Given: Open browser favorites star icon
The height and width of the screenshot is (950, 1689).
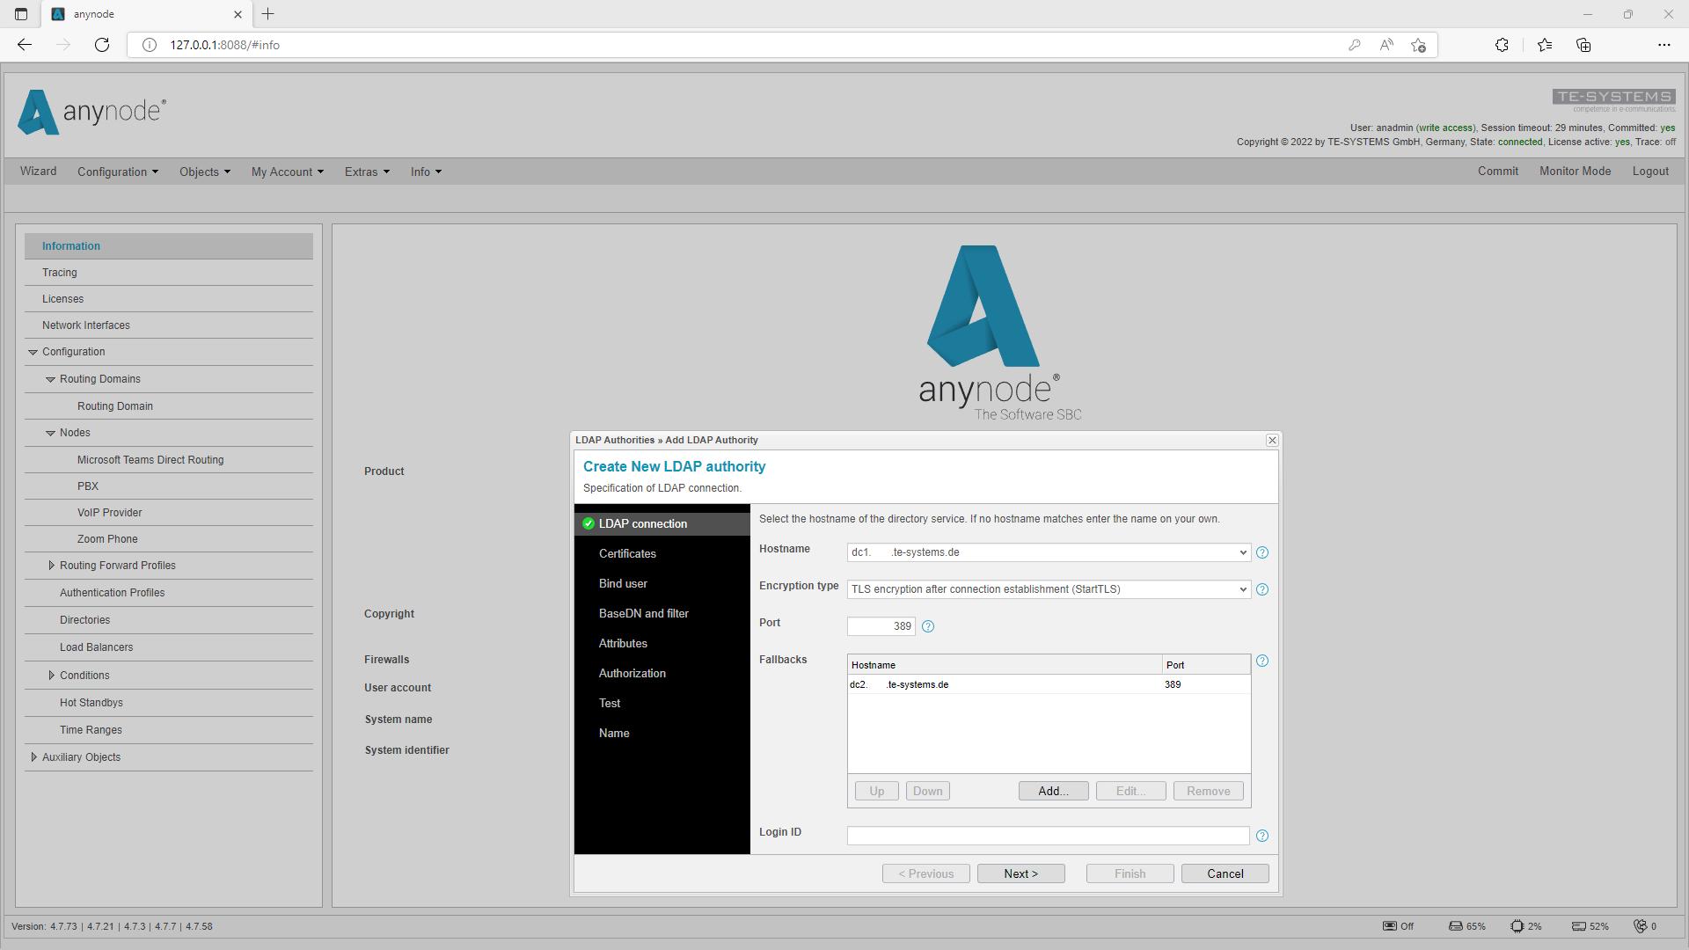Looking at the screenshot, I should click(x=1545, y=45).
